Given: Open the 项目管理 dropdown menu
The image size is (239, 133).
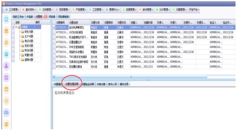Looking at the screenshot, I should point(62,10).
